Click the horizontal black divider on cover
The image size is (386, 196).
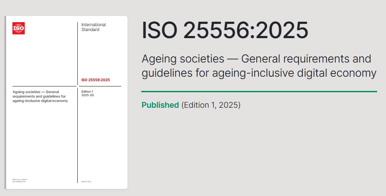point(67,86)
